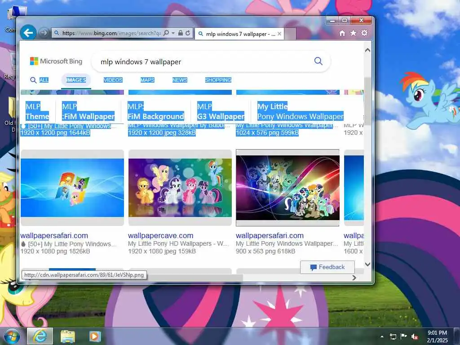Viewport: 460px width, 345px height.
Task: Open the address bar autocomplete dropdown arrow
Action: click(x=173, y=33)
